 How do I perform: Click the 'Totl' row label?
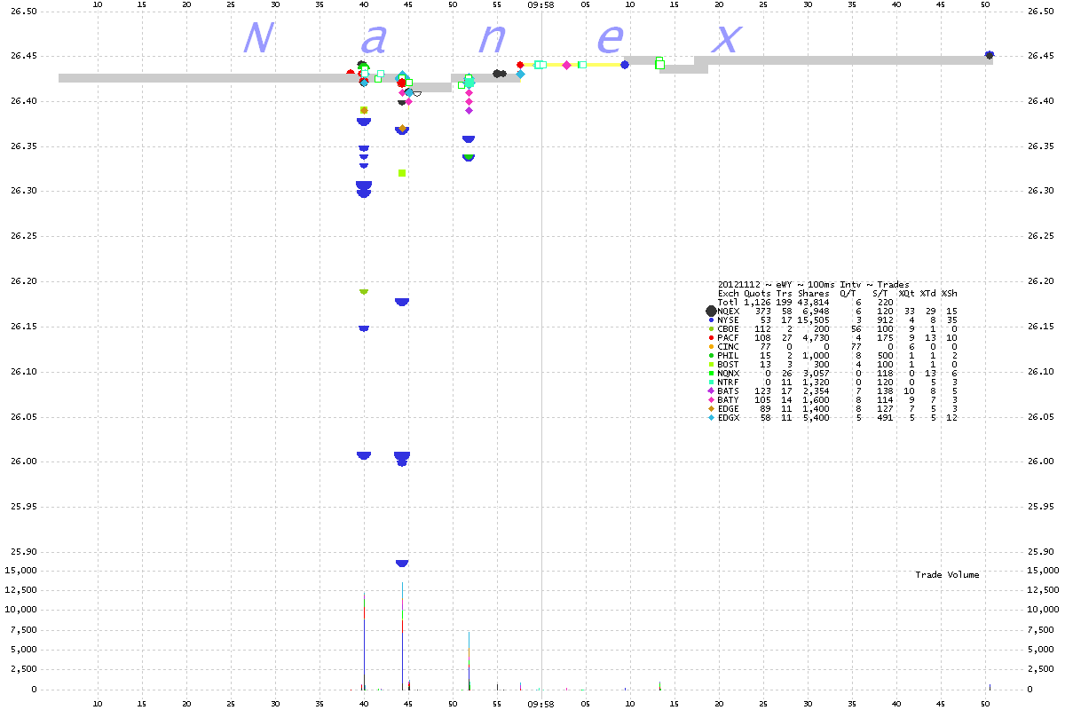click(729, 303)
